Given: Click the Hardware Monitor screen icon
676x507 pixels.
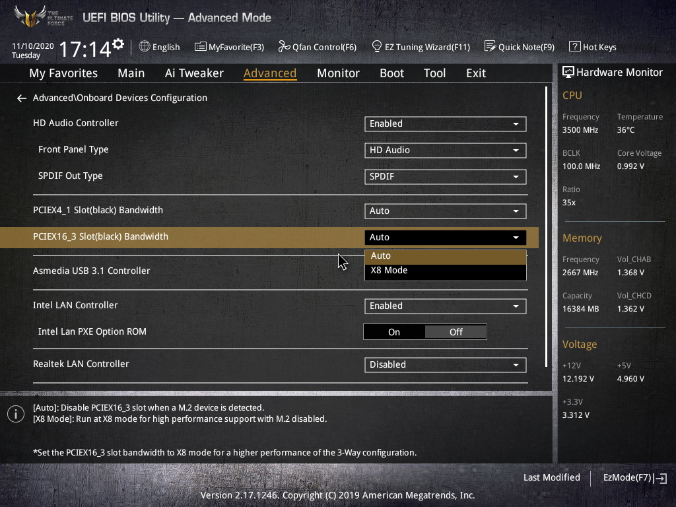Looking at the screenshot, I should 568,72.
